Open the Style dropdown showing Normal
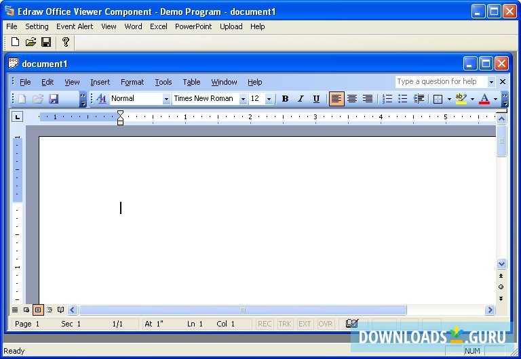Screen dimensions: 521x359 tap(166, 99)
